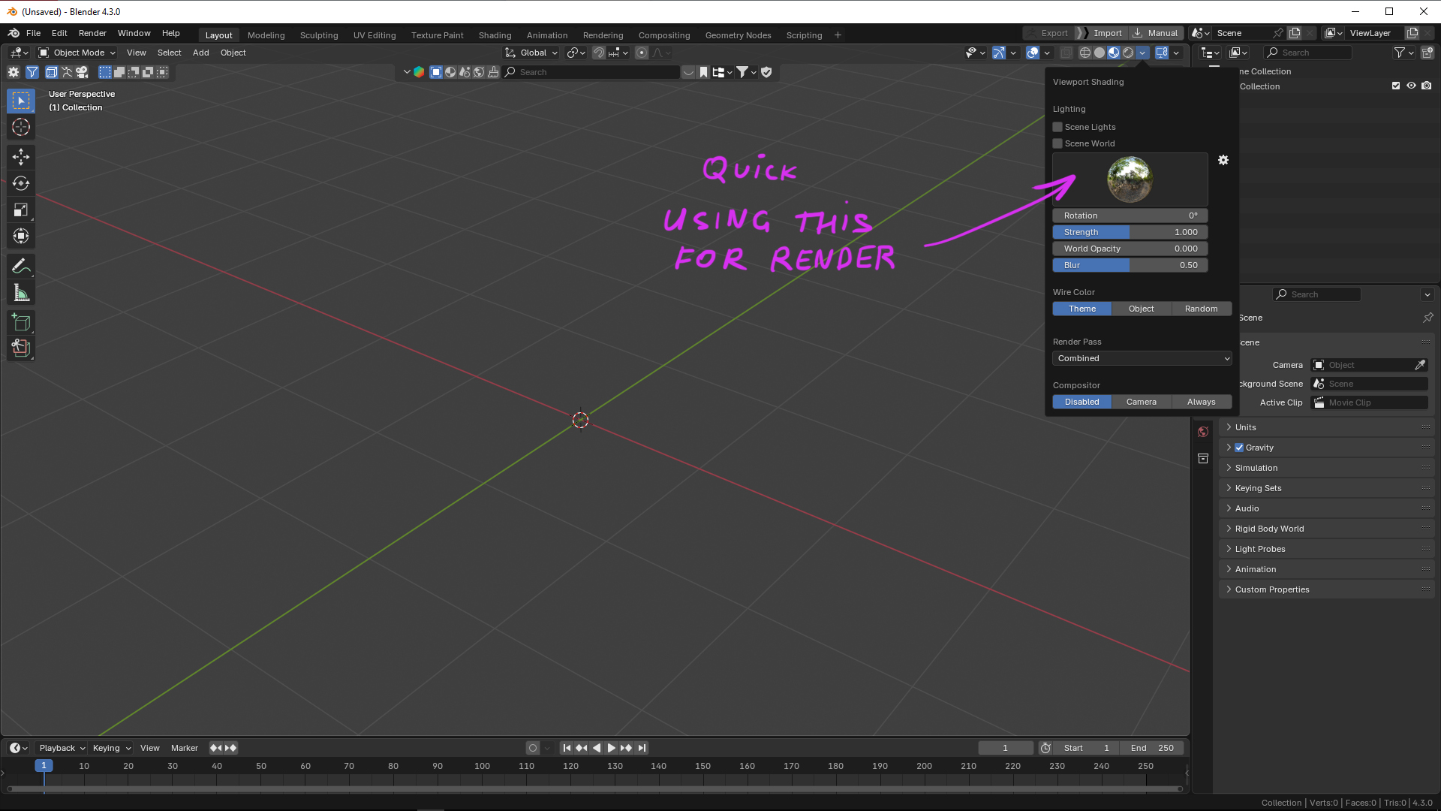This screenshot has width=1441, height=811.
Task: Toggle Collection viewport visibility eye
Action: 1411,86
